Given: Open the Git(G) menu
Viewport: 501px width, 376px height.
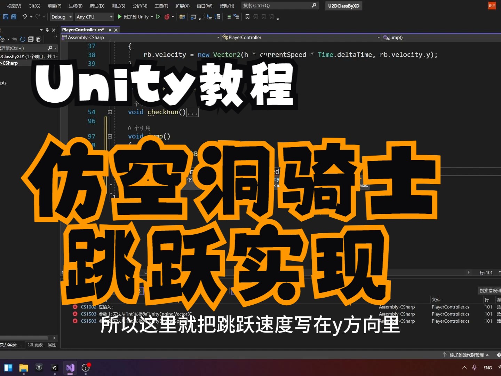Looking at the screenshot, I should click(34, 6).
